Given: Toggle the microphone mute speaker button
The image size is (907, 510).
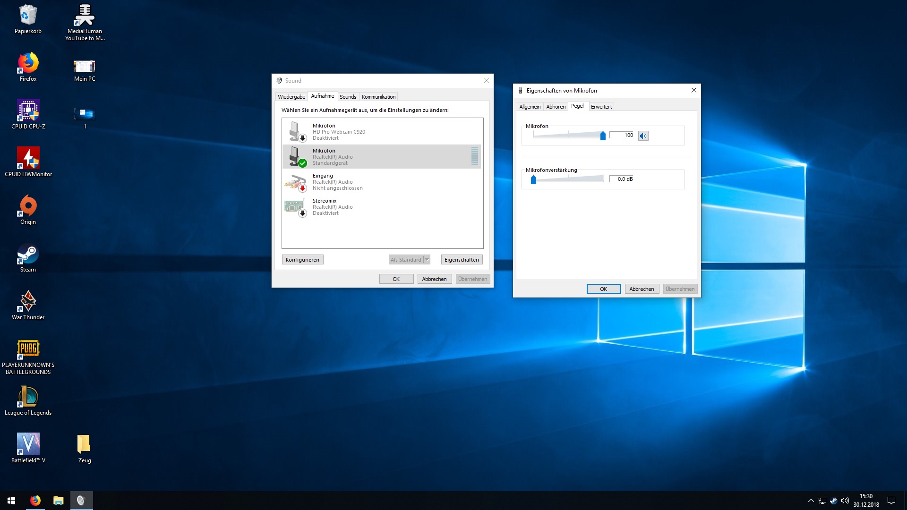Looking at the screenshot, I should pyautogui.click(x=643, y=136).
